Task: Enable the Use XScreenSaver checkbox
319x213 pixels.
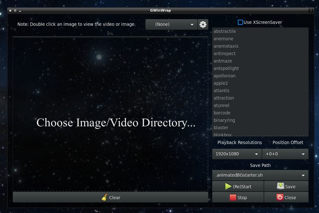Action: pyautogui.click(x=240, y=22)
